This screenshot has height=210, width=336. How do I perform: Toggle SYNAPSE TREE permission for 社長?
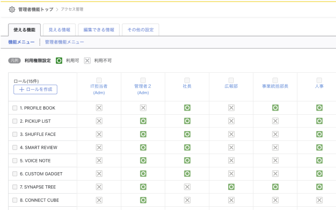(x=187, y=187)
